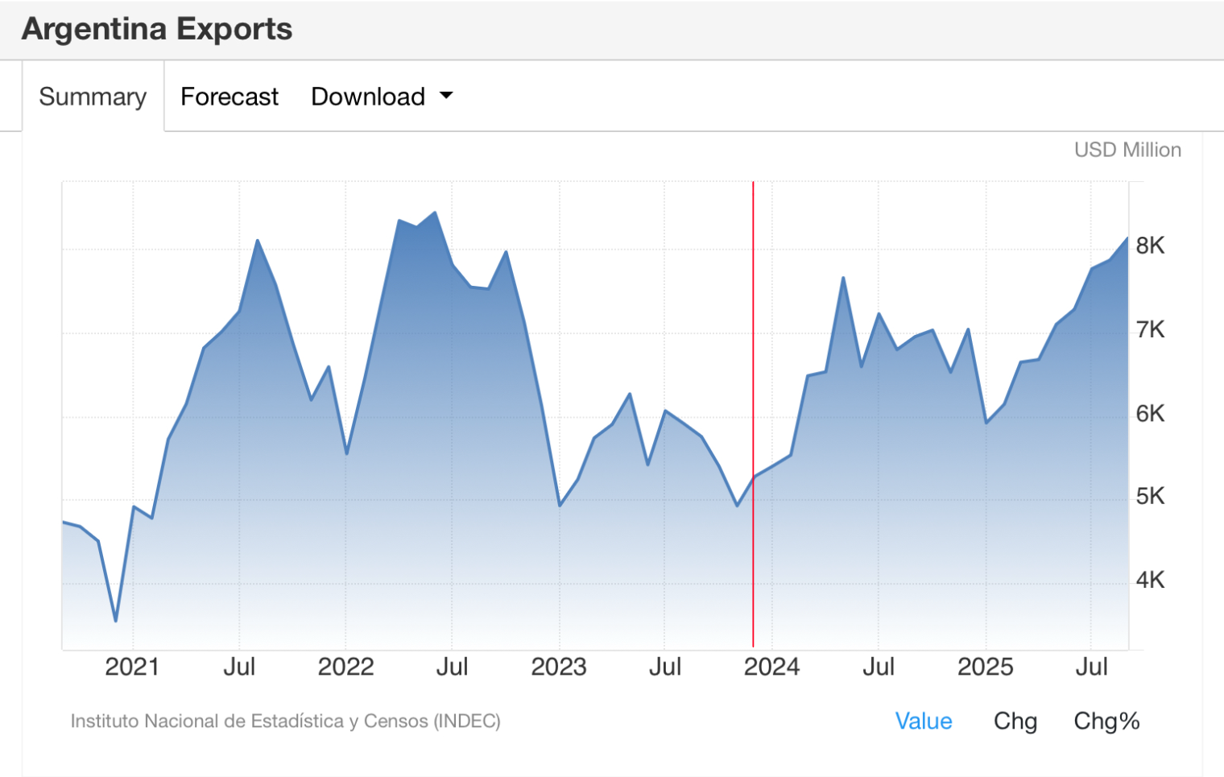
Task: Click the 2021 x-axis label
Action: (x=132, y=667)
